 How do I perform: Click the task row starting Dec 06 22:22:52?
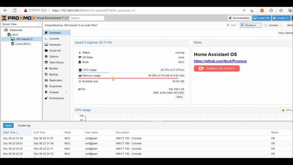(x=146, y=154)
